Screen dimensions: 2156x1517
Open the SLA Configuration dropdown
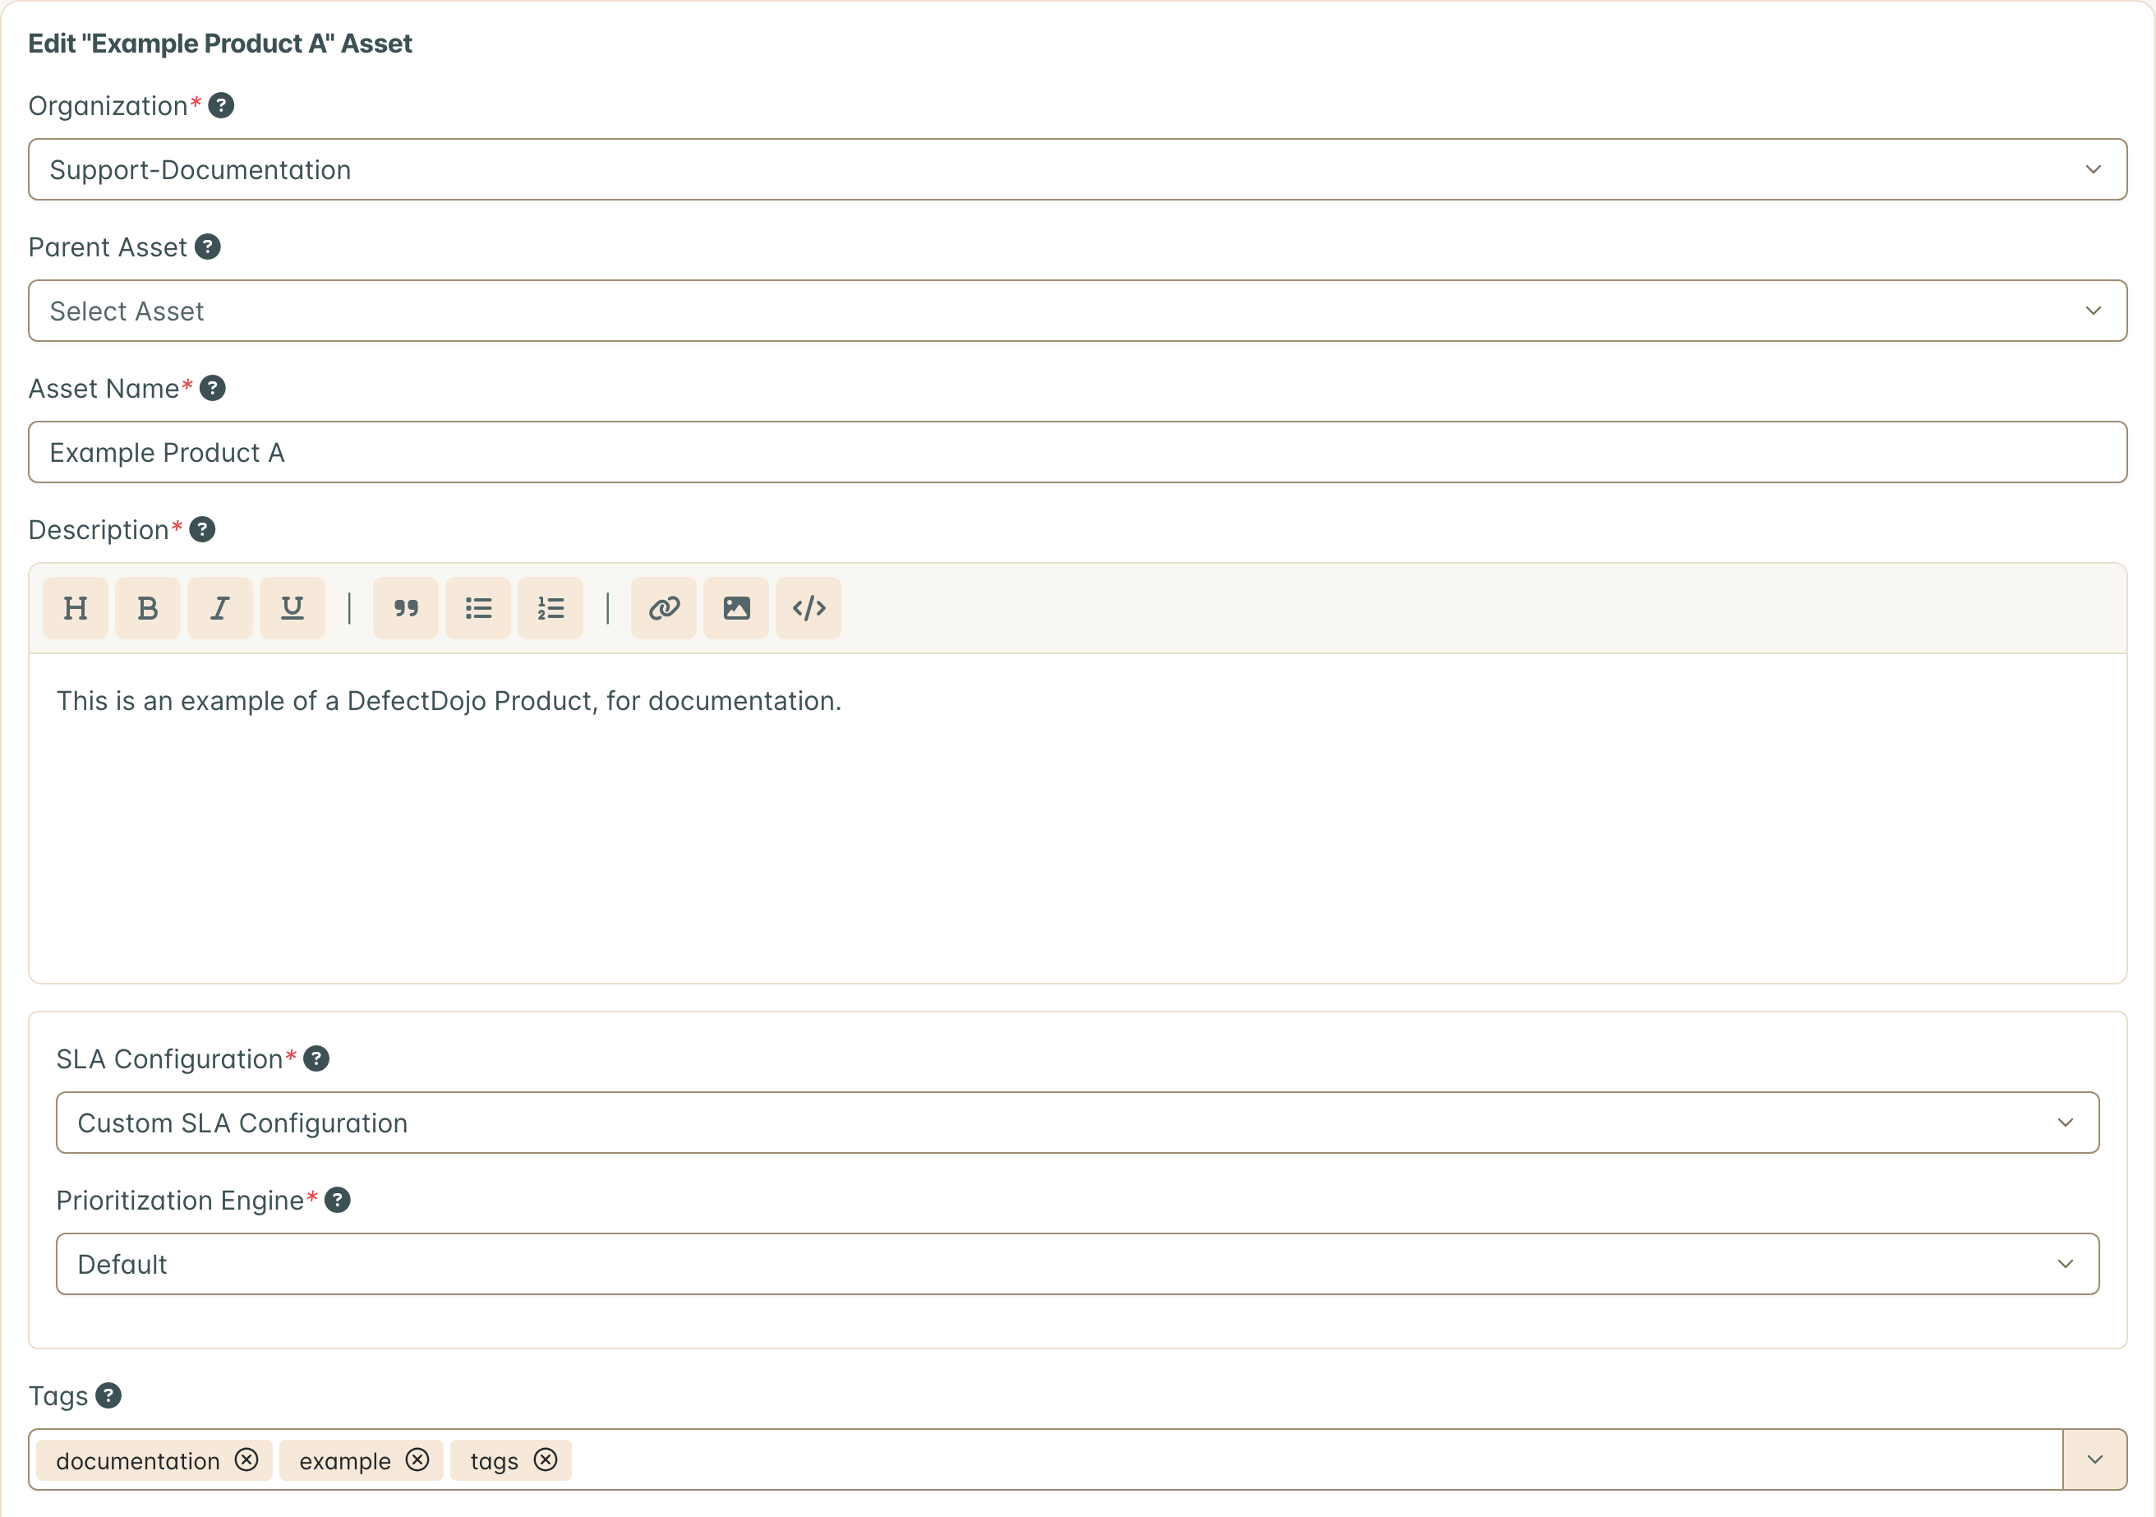tap(1077, 1123)
